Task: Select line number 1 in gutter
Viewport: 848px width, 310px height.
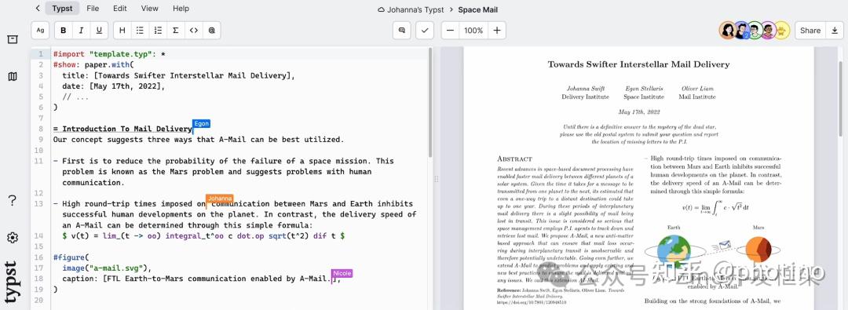Action: click(41, 54)
